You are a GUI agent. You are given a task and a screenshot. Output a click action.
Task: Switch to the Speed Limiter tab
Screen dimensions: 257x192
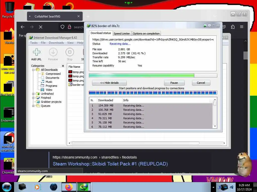122,33
